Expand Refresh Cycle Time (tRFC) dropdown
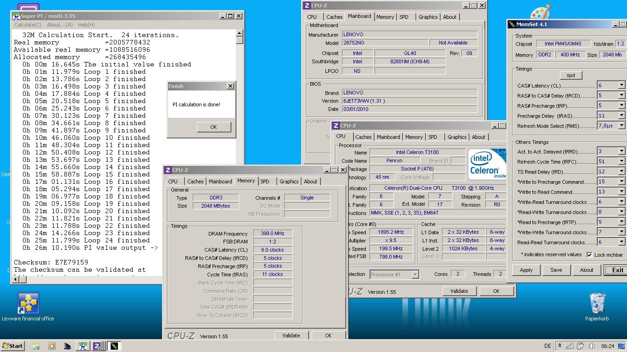Image resolution: width=627 pixels, height=352 pixels. [621, 161]
